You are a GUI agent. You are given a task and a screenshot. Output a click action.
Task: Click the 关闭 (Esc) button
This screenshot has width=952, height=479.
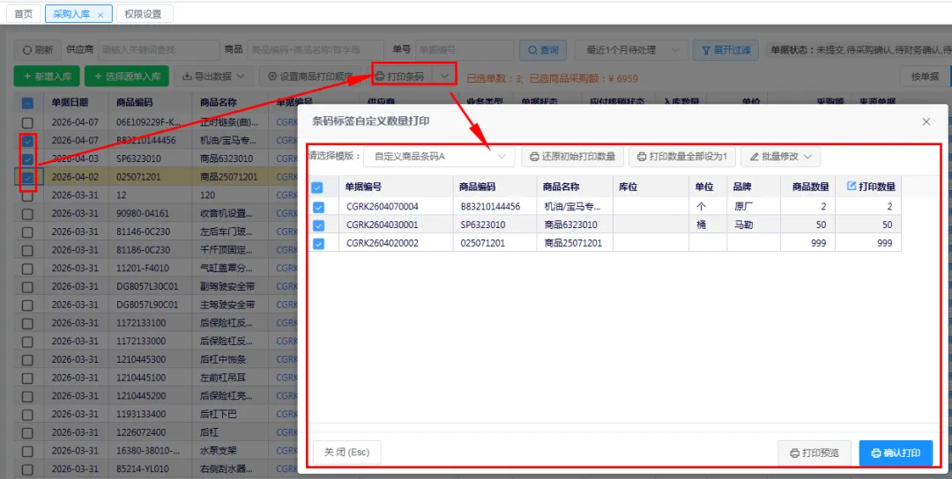346,453
